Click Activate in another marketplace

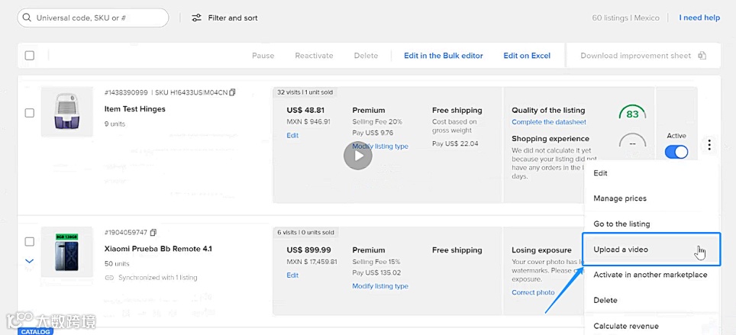pyautogui.click(x=650, y=275)
